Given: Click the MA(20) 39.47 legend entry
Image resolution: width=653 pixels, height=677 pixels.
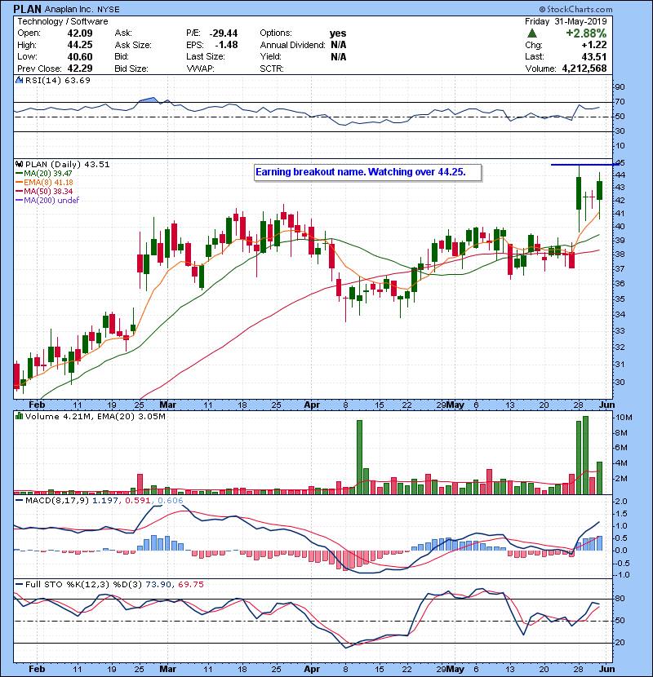Looking at the screenshot, I should (x=44, y=173).
